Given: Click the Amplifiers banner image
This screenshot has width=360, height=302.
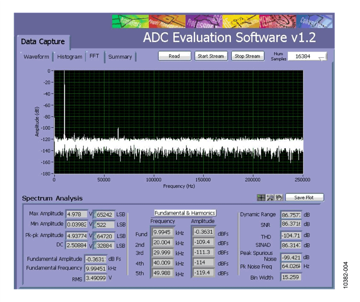Looking at the screenshot, I should click(130, 22).
